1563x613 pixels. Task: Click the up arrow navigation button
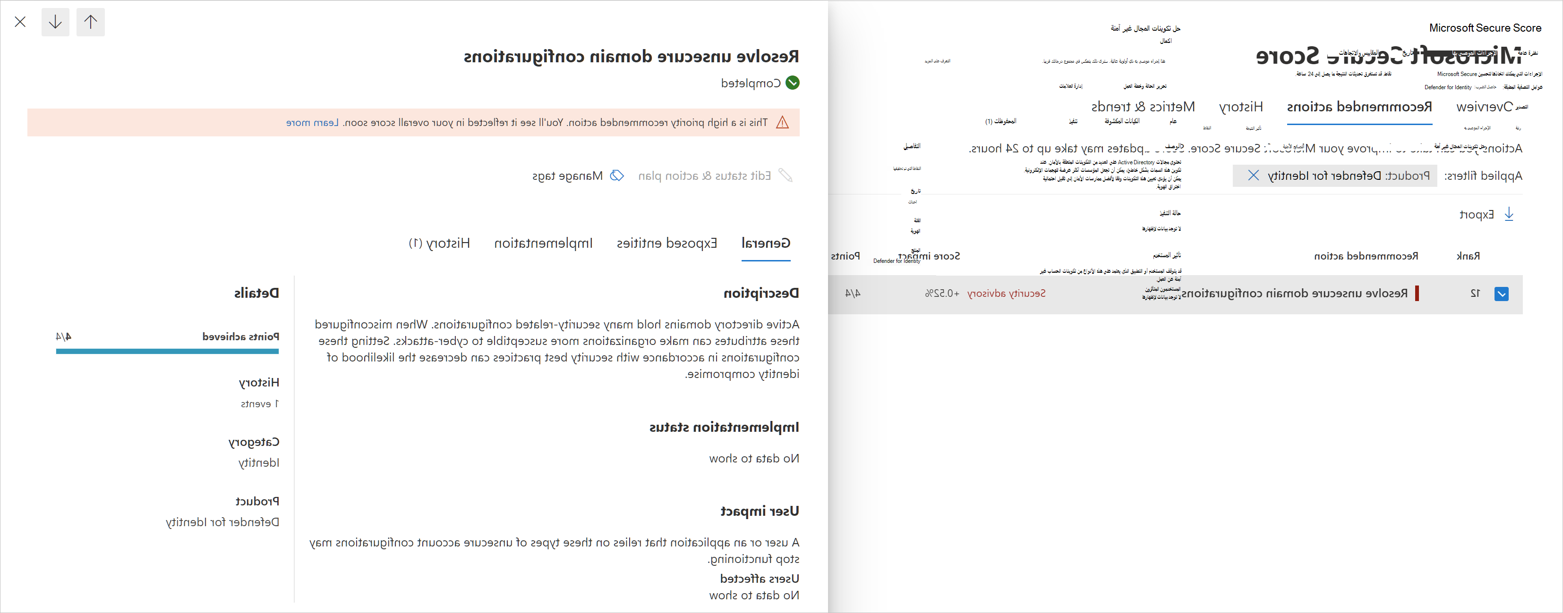coord(90,23)
